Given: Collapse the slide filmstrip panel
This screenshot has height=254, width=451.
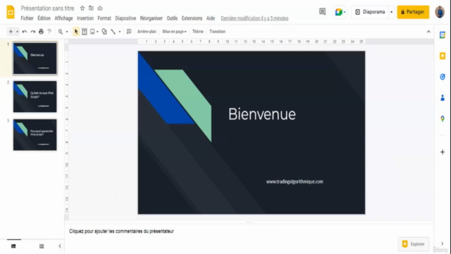Looking at the screenshot, I should pos(60,246).
